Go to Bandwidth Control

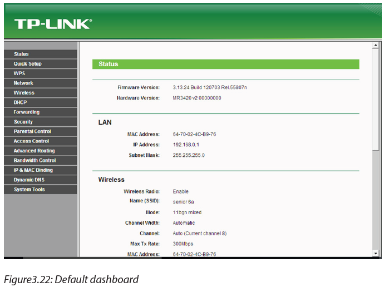point(41,161)
